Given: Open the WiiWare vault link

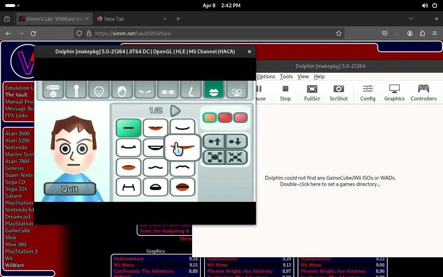Looking at the screenshot, I should pos(15,265).
